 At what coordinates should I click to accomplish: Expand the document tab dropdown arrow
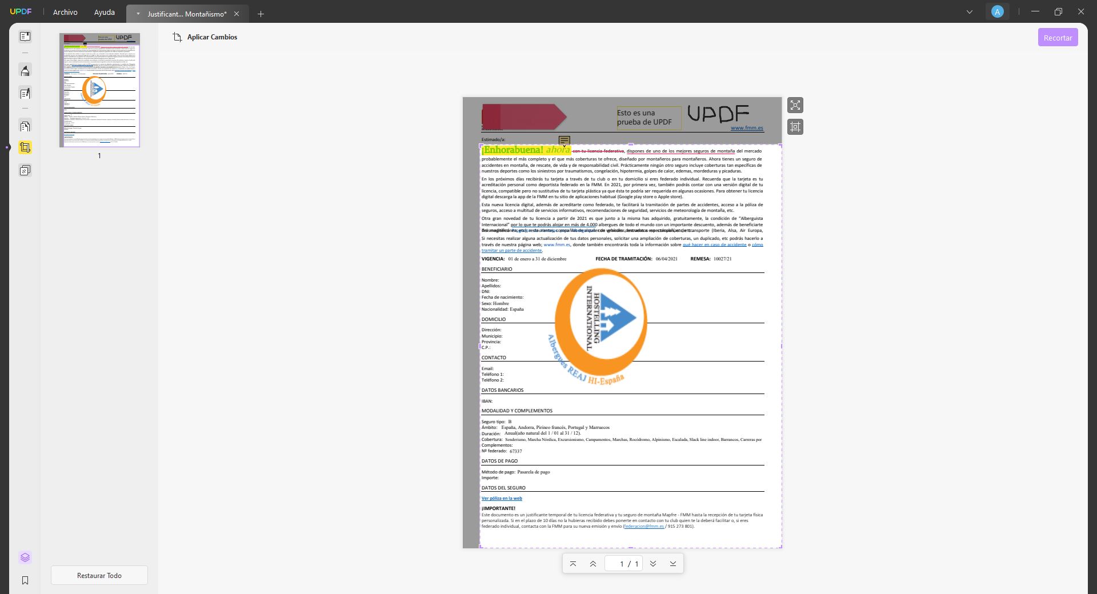click(x=138, y=14)
